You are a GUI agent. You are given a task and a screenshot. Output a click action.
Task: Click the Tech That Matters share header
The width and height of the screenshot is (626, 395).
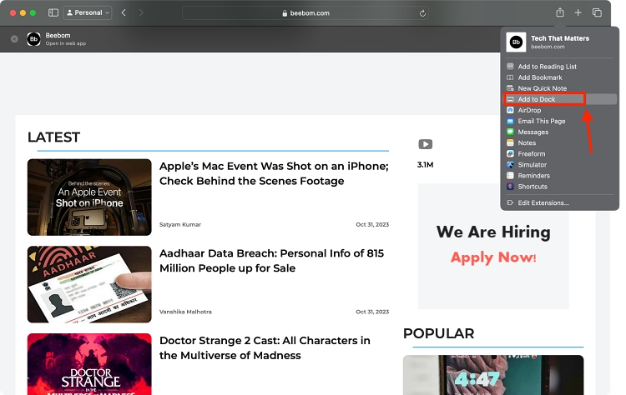(x=560, y=42)
